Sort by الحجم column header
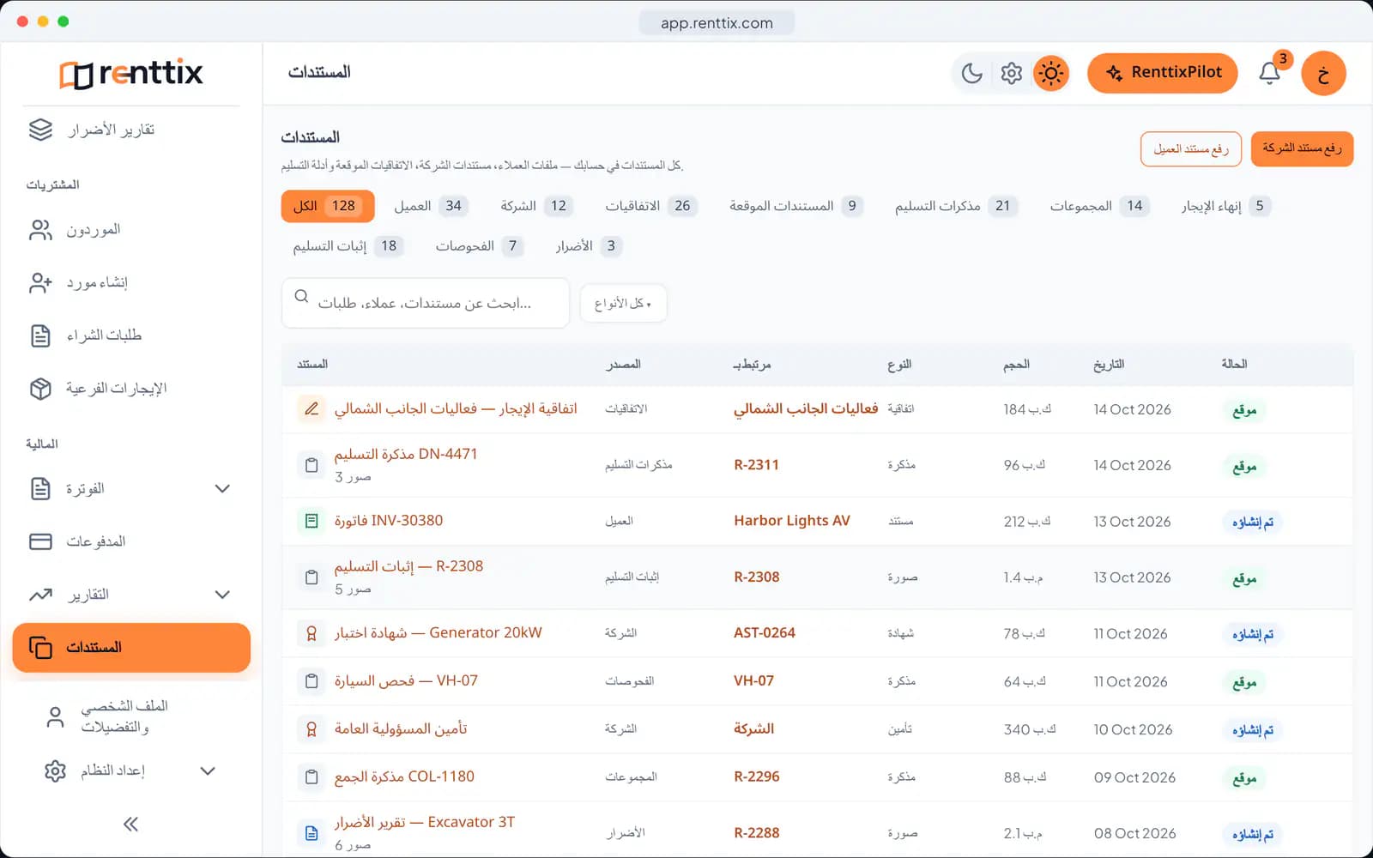 [1016, 365]
